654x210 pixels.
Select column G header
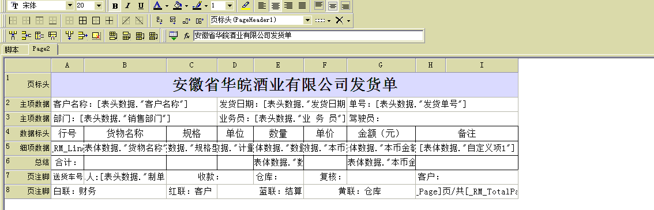point(381,65)
